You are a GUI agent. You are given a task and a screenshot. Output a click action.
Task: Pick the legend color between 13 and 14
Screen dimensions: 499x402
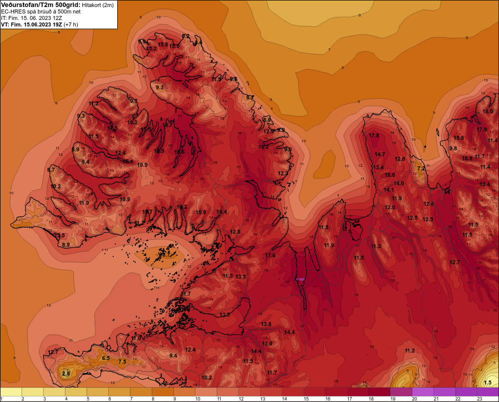pos(271,392)
